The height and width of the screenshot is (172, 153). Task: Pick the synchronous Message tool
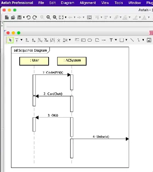(27, 40)
